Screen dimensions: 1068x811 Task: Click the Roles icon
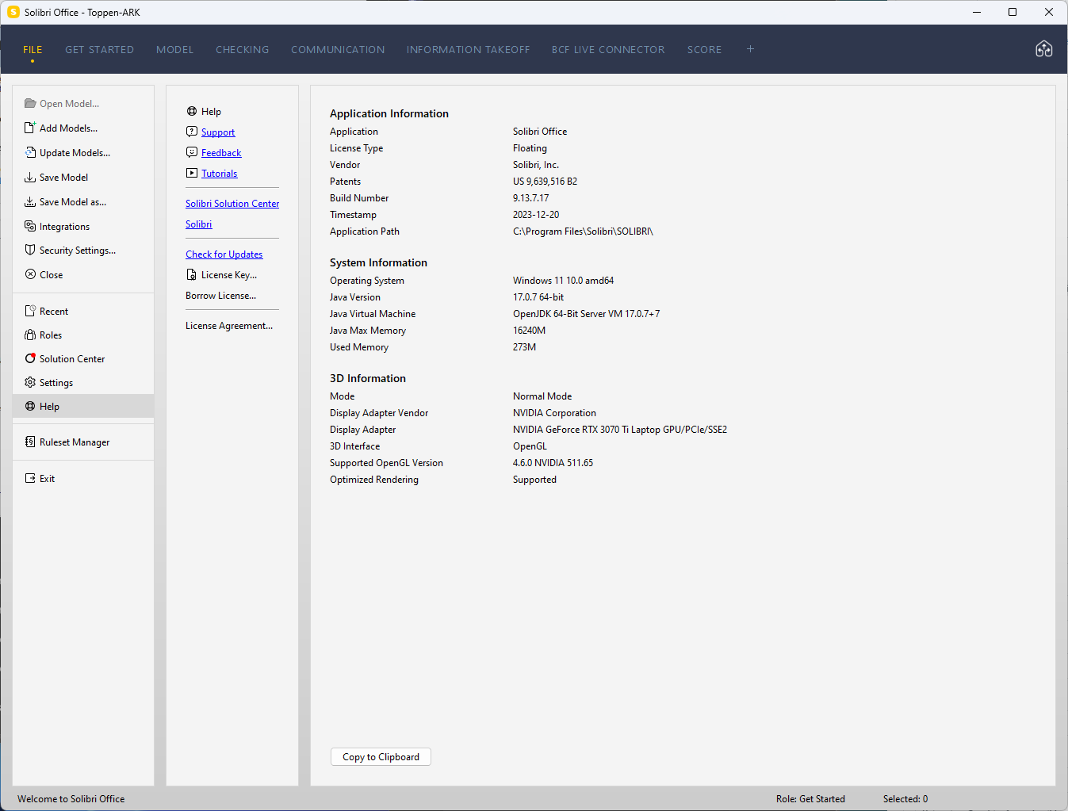(x=30, y=335)
